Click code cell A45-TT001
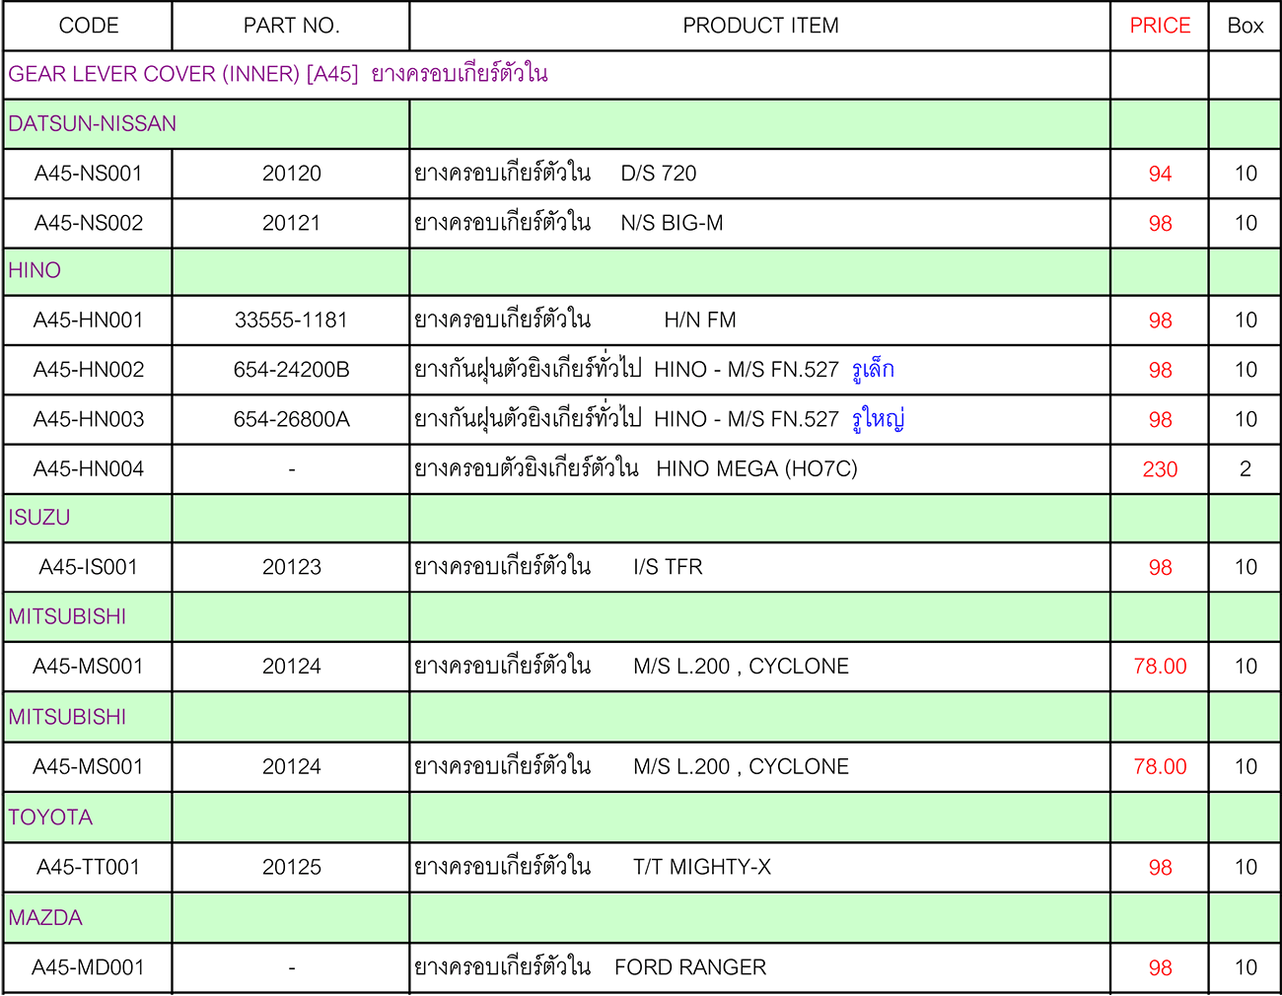The height and width of the screenshot is (996, 1282). coord(89,867)
